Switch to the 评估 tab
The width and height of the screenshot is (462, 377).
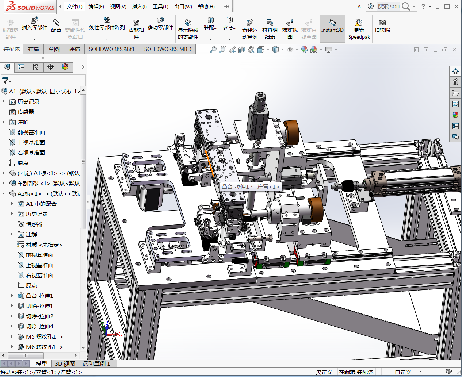pos(74,49)
